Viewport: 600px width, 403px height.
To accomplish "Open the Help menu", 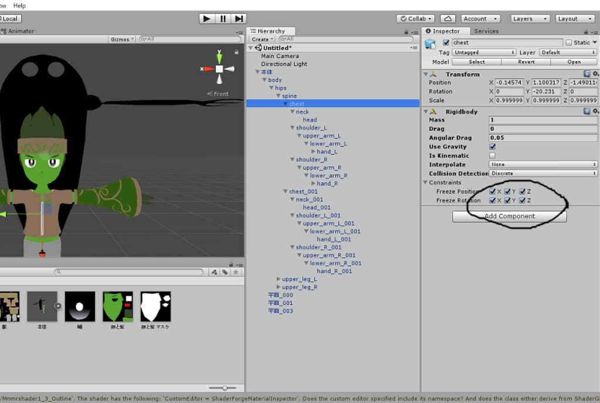I will click(x=19, y=5).
